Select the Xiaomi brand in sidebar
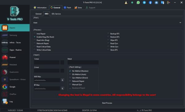Screen dimensions: 185x112 (x=15, y=28)
